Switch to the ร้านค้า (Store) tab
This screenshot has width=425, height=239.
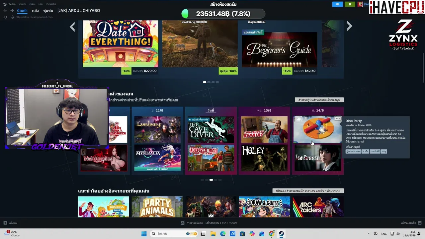22,11
